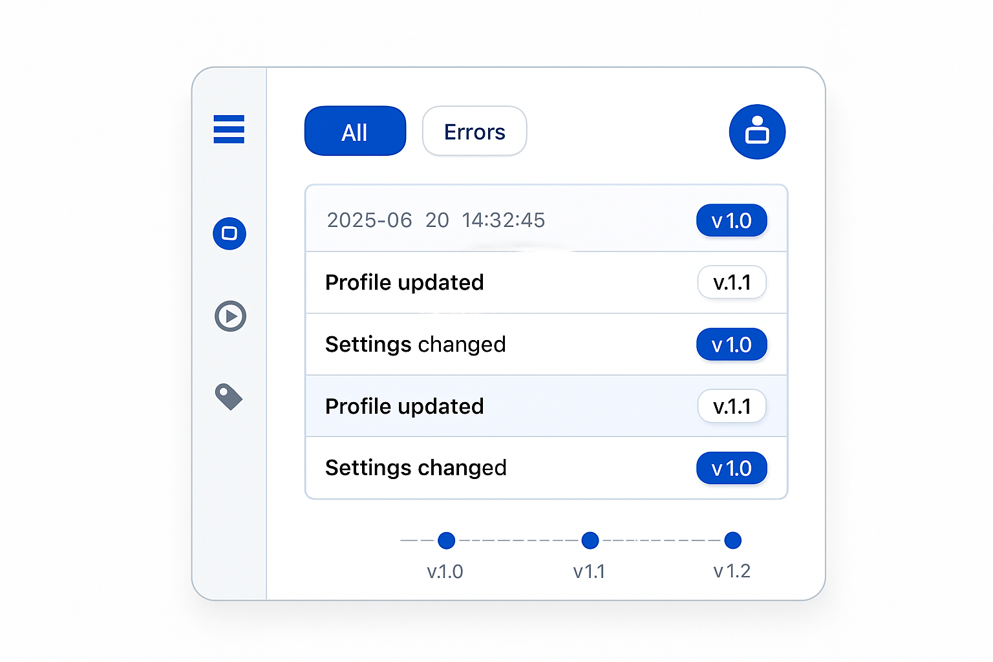Click the v1.0 badge on the last Settings changed row

(732, 468)
